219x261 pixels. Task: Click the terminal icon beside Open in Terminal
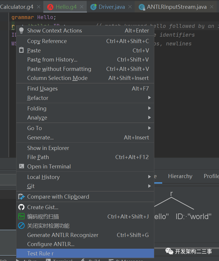tap(21, 166)
